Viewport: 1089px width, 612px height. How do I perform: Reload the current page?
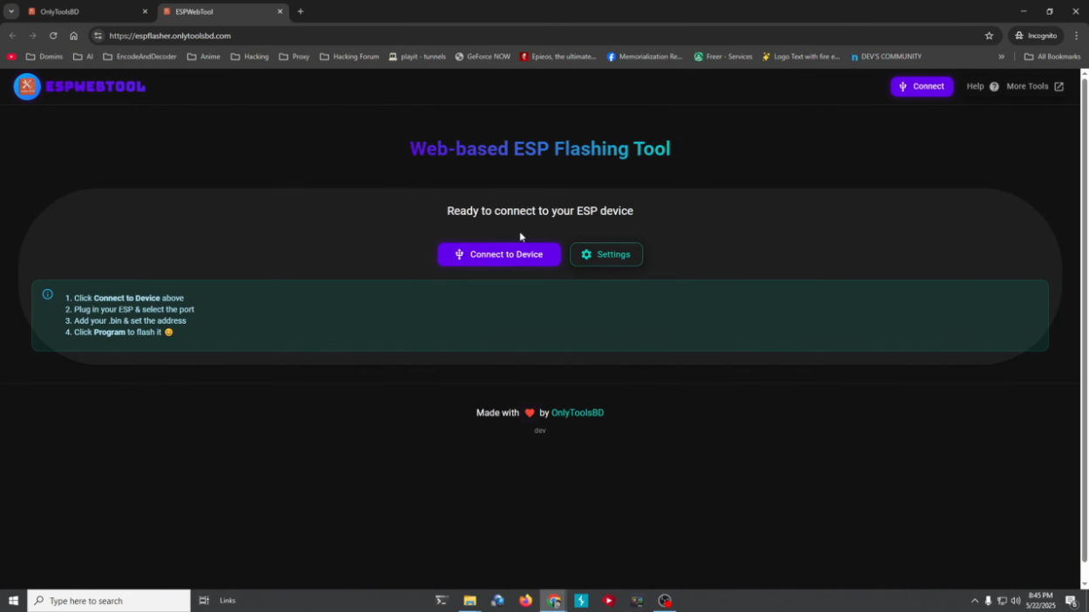pyautogui.click(x=53, y=36)
